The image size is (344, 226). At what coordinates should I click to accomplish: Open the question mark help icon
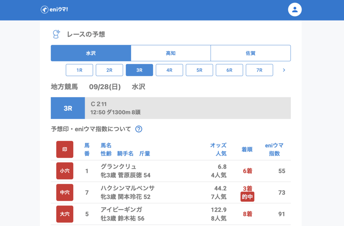138,129
